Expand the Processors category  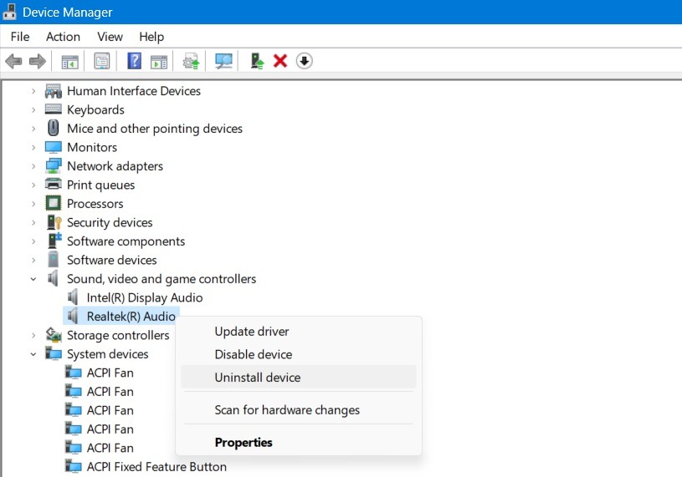coord(33,204)
